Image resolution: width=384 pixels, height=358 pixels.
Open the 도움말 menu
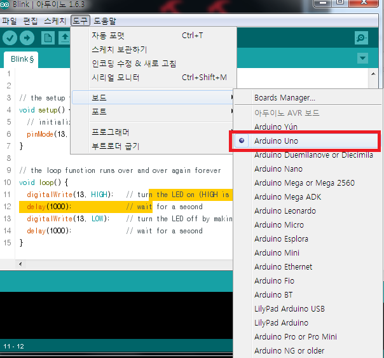click(105, 21)
